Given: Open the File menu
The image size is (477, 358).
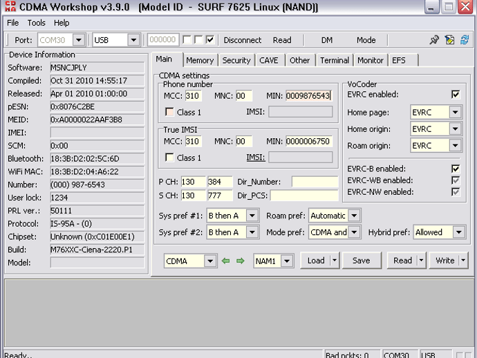Looking at the screenshot, I should (12, 23).
